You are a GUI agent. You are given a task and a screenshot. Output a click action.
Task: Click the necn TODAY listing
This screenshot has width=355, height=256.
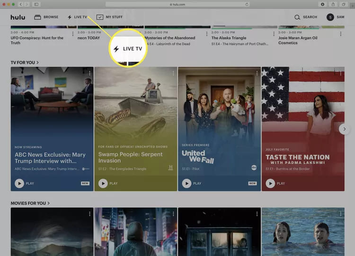tap(89, 38)
